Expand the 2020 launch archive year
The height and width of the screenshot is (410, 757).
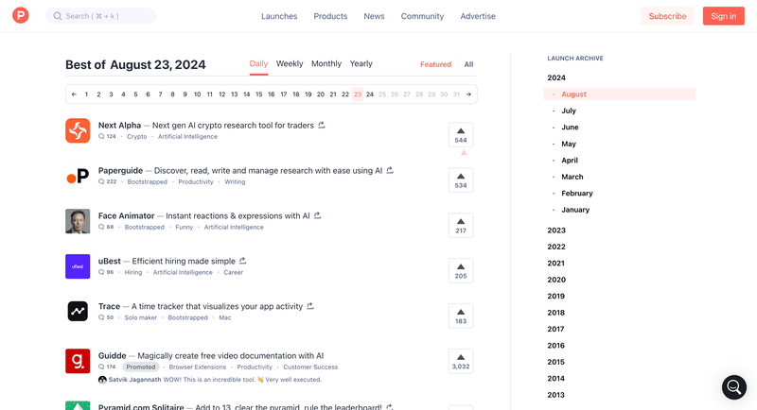pos(556,280)
